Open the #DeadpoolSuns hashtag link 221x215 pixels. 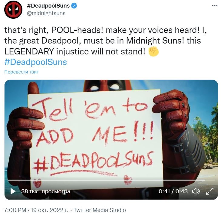click(x=35, y=62)
